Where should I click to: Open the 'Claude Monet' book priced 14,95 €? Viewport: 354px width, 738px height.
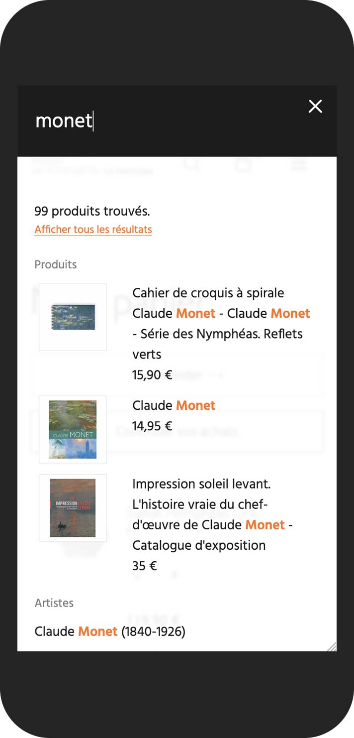click(x=174, y=405)
